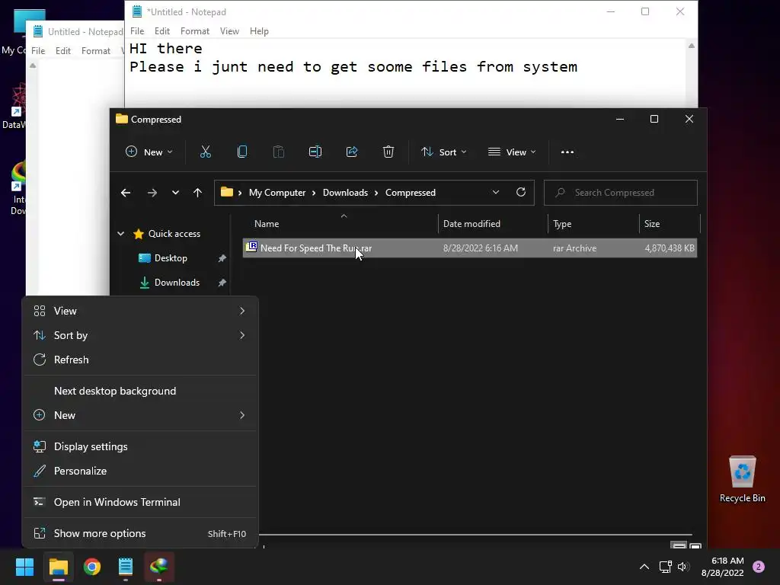Open the Help menu in front Notepad
This screenshot has height=585, width=780.
tap(259, 30)
